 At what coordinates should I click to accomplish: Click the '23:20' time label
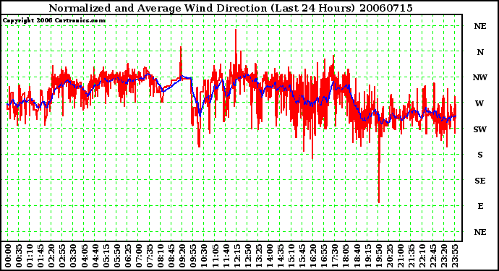tap(444, 256)
